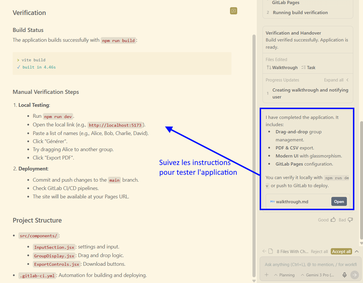Click the thumbs-up Good feedback icon

click(333, 220)
